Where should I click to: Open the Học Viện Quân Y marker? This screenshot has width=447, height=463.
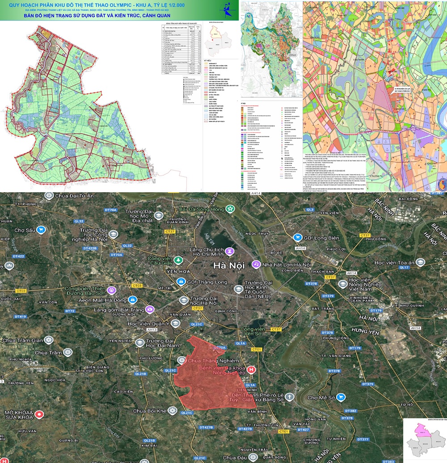175,324
